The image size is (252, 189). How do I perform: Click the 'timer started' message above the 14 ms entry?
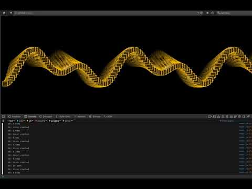(x=18, y=162)
